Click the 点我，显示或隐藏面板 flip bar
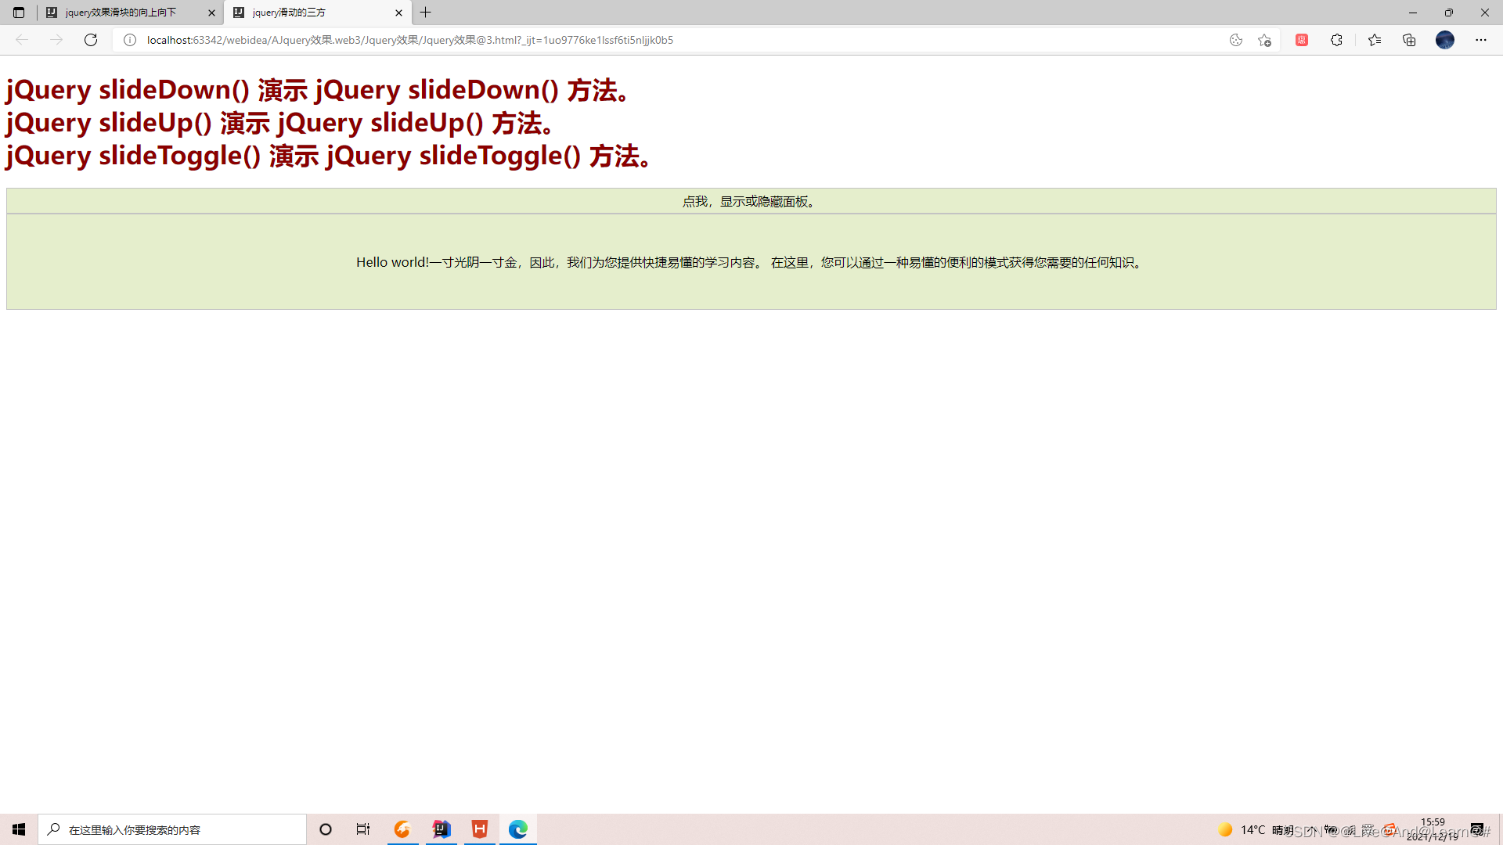The image size is (1503, 845). (x=751, y=201)
